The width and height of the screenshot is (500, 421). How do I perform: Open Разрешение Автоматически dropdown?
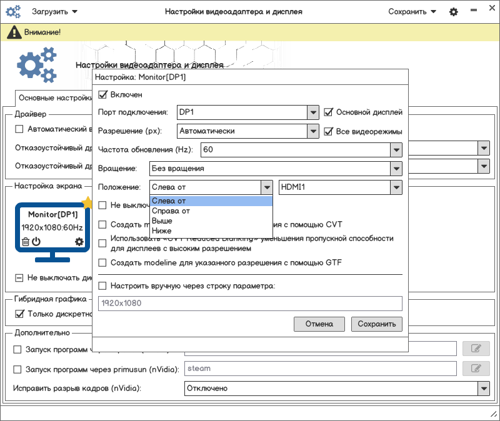click(248, 131)
